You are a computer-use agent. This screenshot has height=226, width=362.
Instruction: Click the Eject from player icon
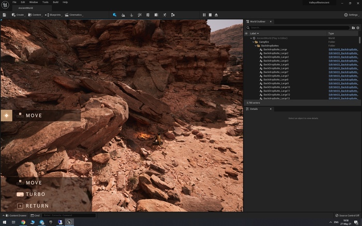pos(216,15)
